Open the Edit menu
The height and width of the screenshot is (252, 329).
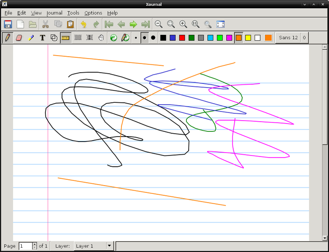(x=21, y=13)
